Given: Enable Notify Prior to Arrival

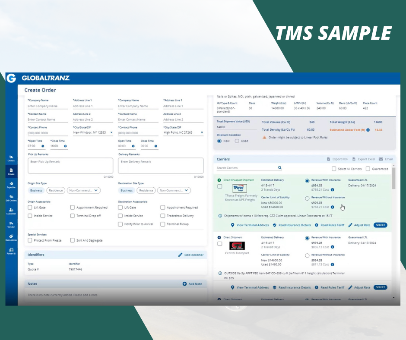Looking at the screenshot, I should (120, 224).
